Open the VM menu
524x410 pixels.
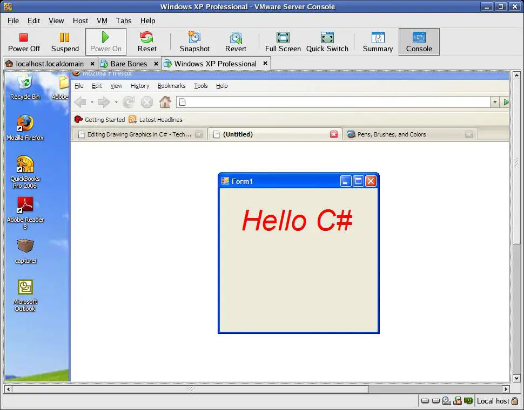tap(102, 20)
